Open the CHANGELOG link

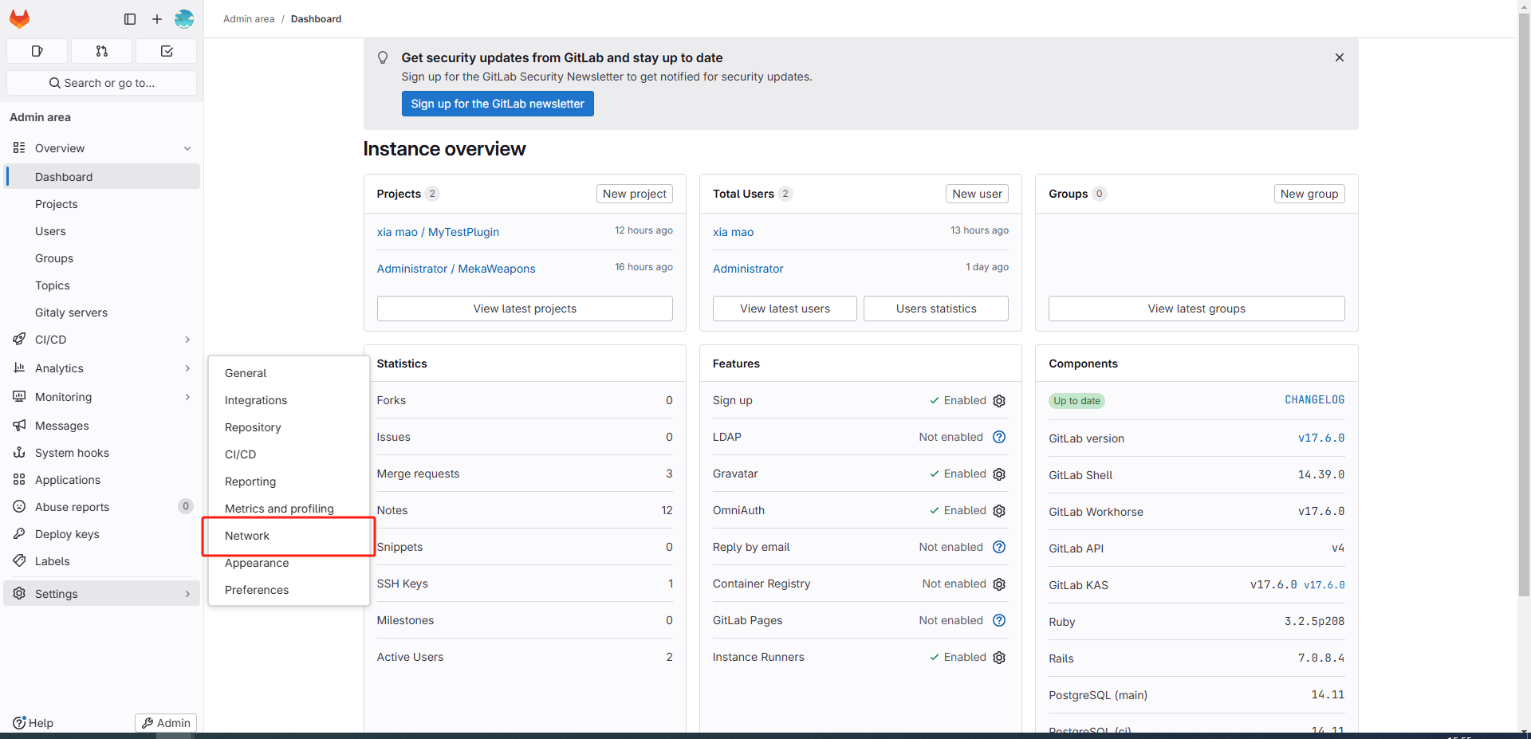click(1314, 400)
